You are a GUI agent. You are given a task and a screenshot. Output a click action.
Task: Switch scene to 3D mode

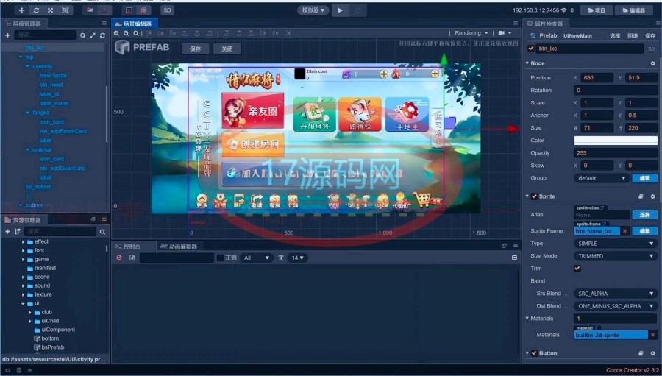click(x=167, y=10)
